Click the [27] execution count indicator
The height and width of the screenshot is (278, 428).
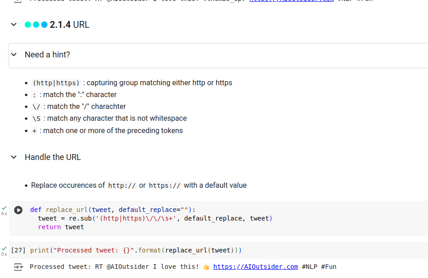tap(18, 250)
